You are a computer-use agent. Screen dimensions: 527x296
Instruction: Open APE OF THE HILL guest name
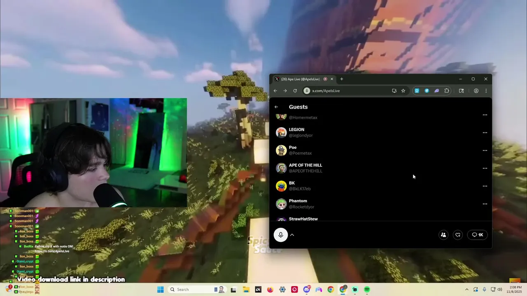tap(305, 165)
